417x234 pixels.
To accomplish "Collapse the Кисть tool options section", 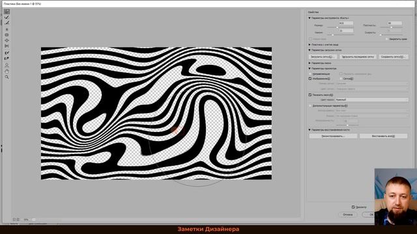I will point(309,18).
